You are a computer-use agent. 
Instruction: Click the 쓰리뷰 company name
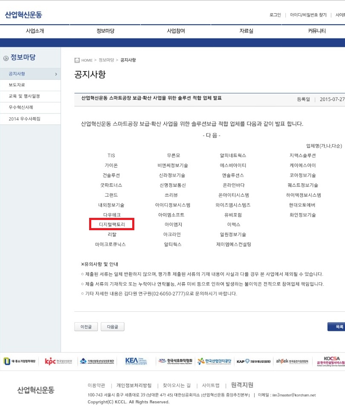click(171, 195)
